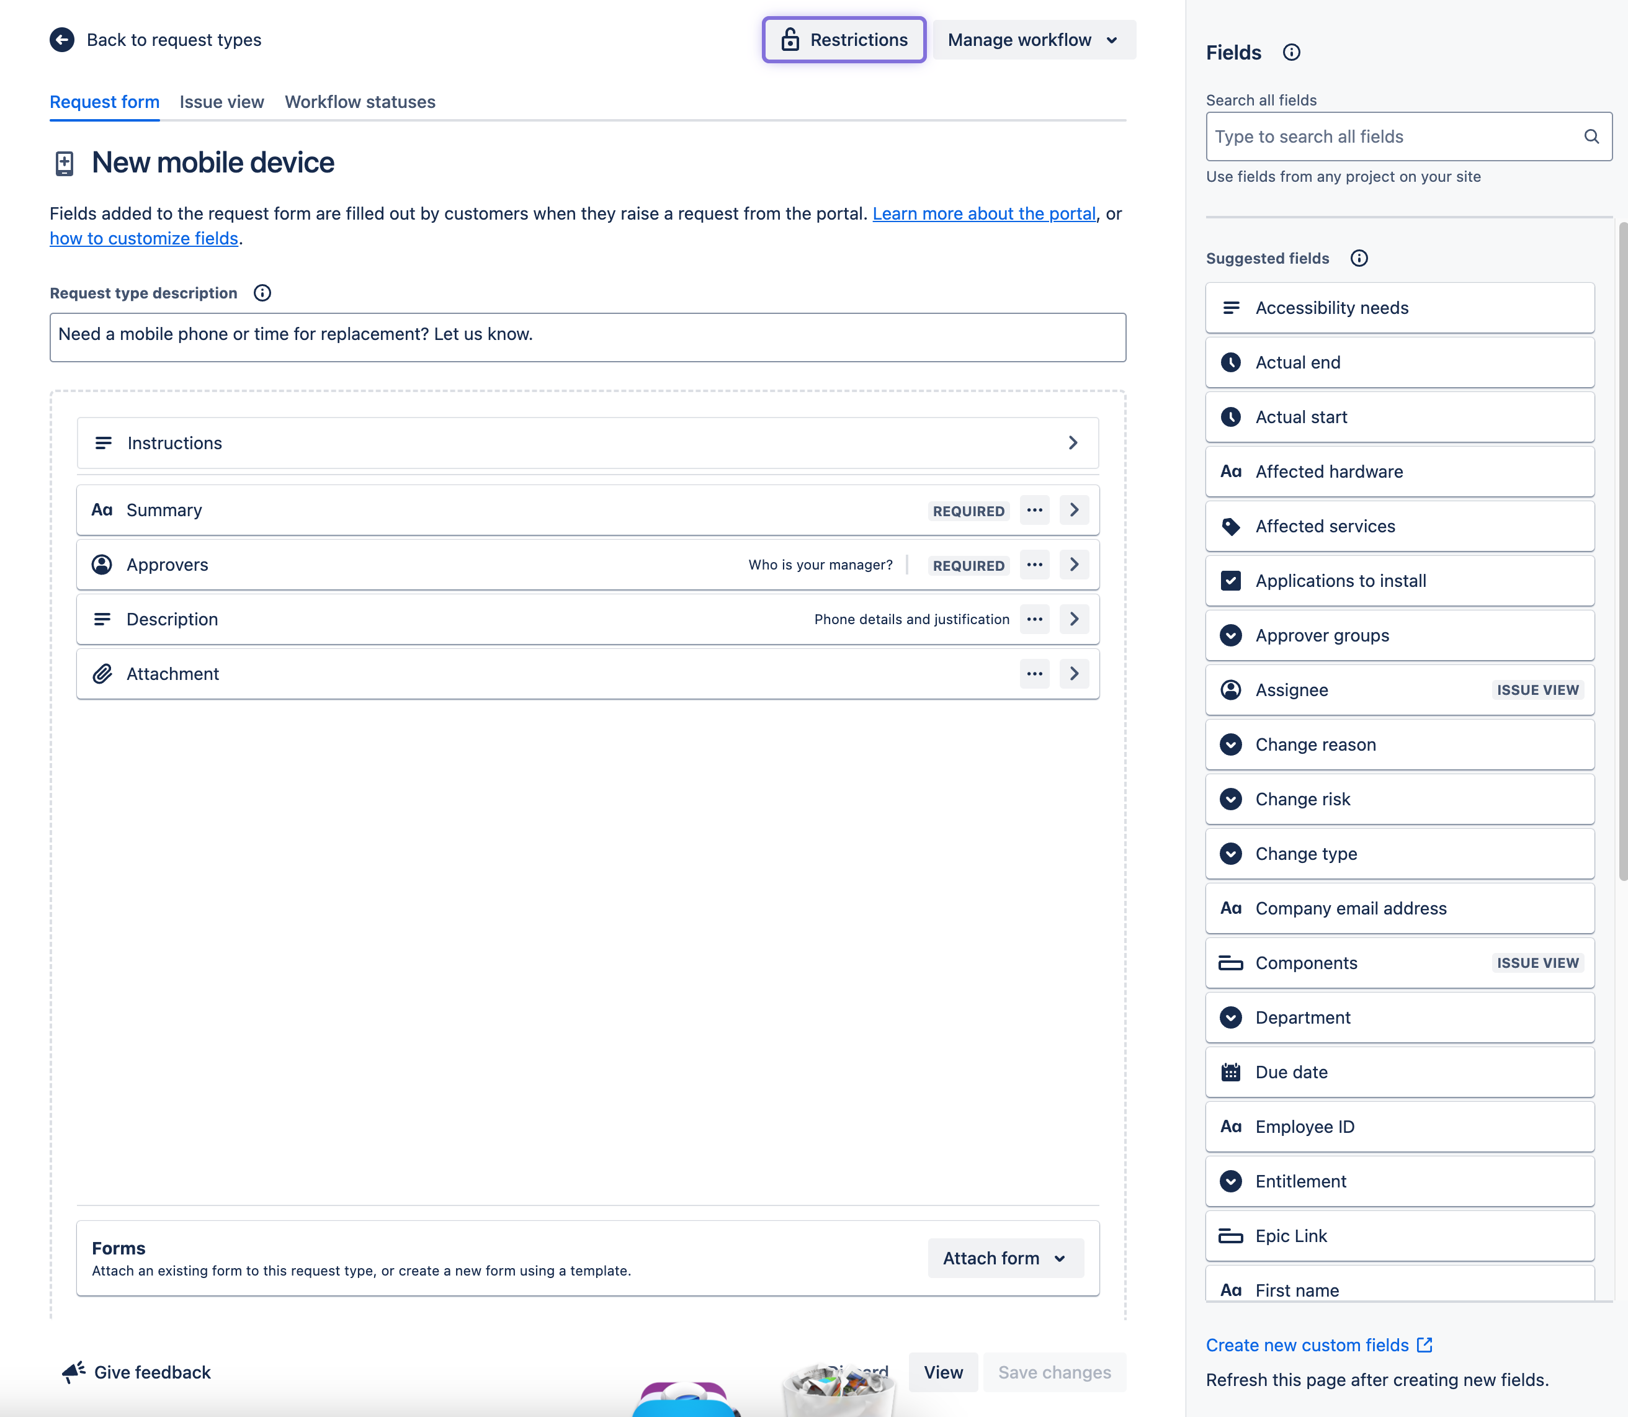Expand the Attachment field chevron
1628x1417 pixels.
point(1074,674)
